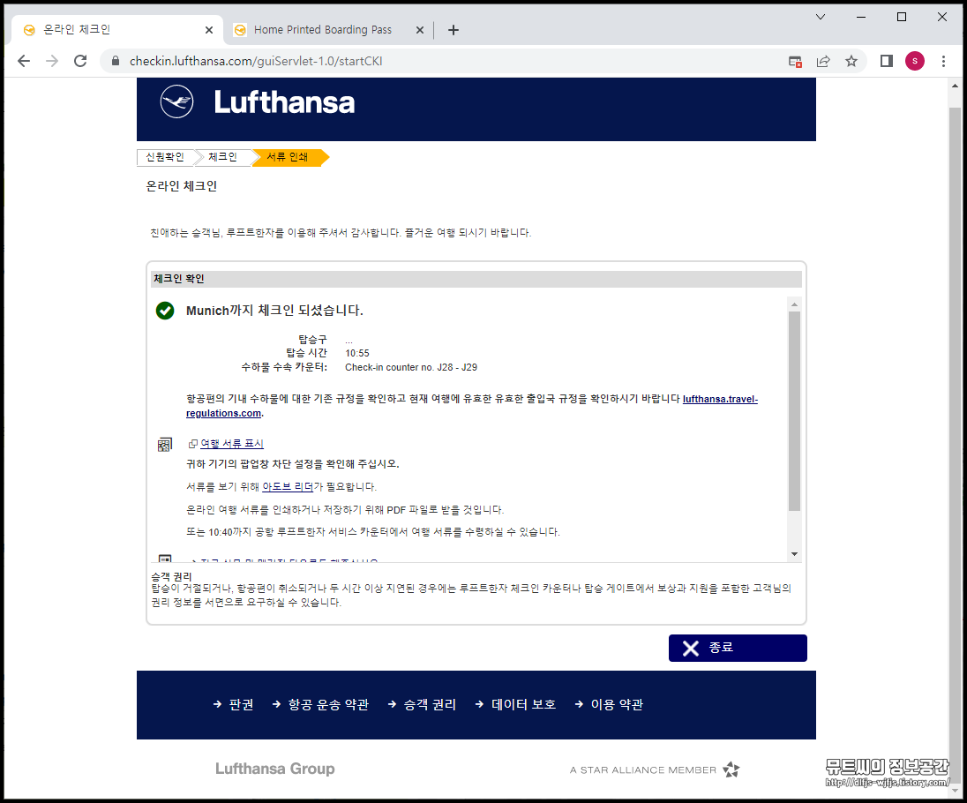Click the 'Munich까지 체크인 되셨습니다.' heading
The image size is (967, 803).
click(x=274, y=311)
